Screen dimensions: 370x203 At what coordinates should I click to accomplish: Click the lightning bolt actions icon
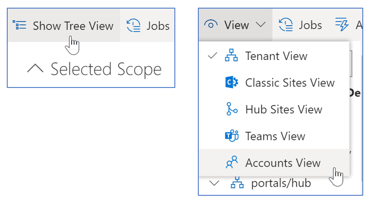point(342,25)
